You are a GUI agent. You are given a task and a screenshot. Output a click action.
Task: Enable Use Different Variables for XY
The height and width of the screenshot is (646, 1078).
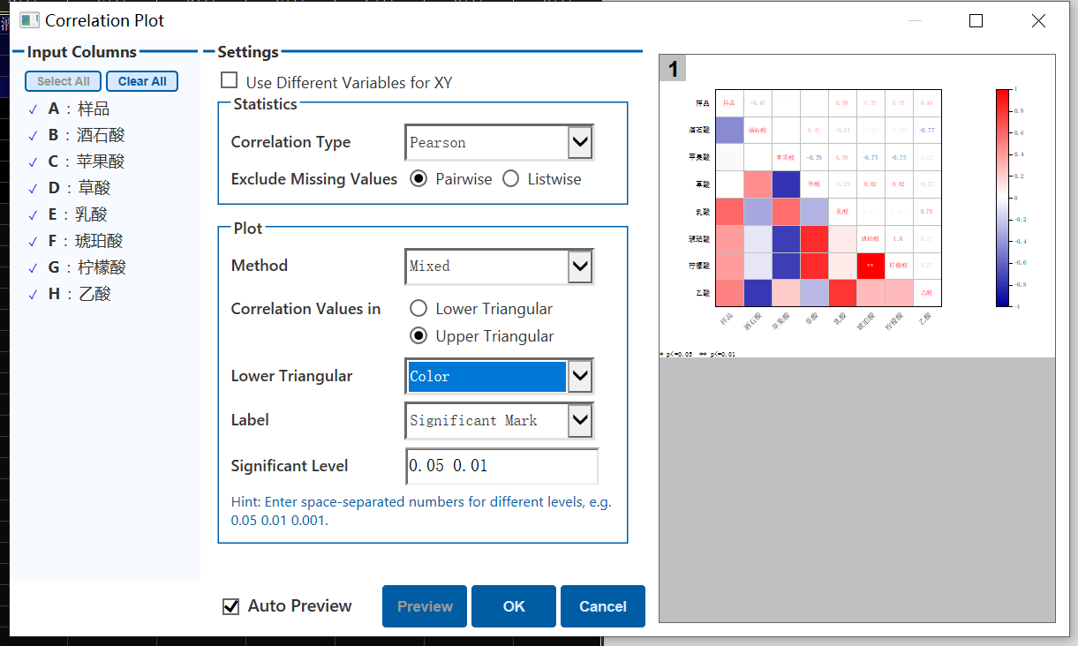pyautogui.click(x=230, y=81)
